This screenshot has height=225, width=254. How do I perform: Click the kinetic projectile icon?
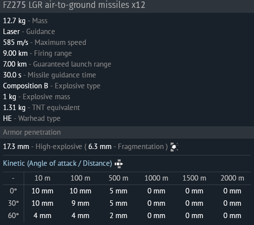click(x=119, y=164)
